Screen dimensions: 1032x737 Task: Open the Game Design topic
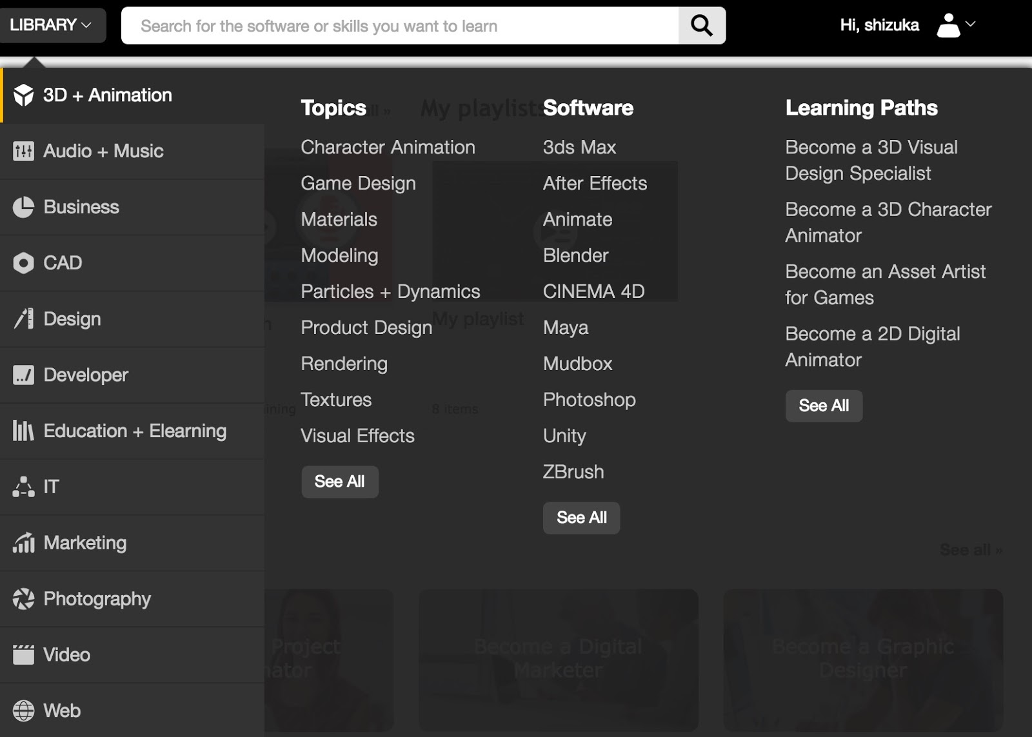358,183
